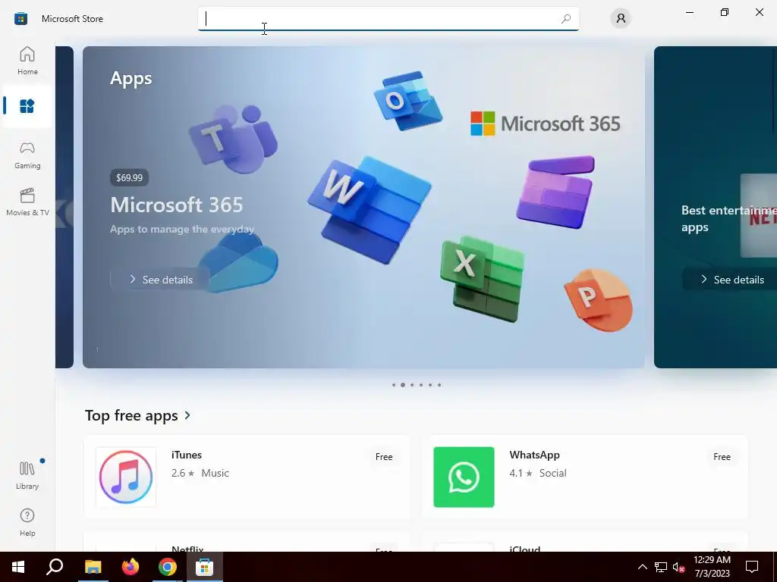
Task: Open the Windows Start menu
Action: coord(18,567)
